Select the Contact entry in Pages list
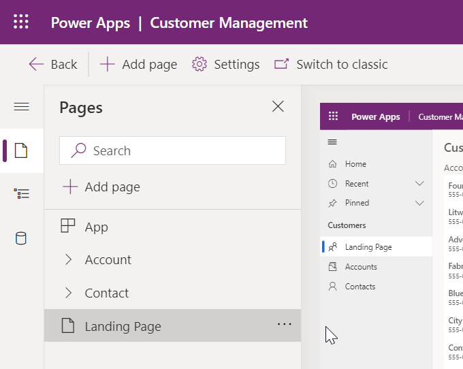The image size is (463, 369). 173,293
